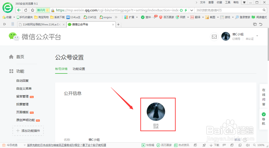Expand the 网银 dropdown arrow
The image size is (269, 148).
click(x=188, y=17)
